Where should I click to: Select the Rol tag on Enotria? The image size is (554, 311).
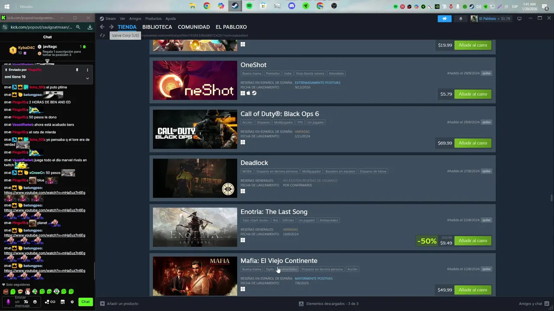tap(275, 220)
